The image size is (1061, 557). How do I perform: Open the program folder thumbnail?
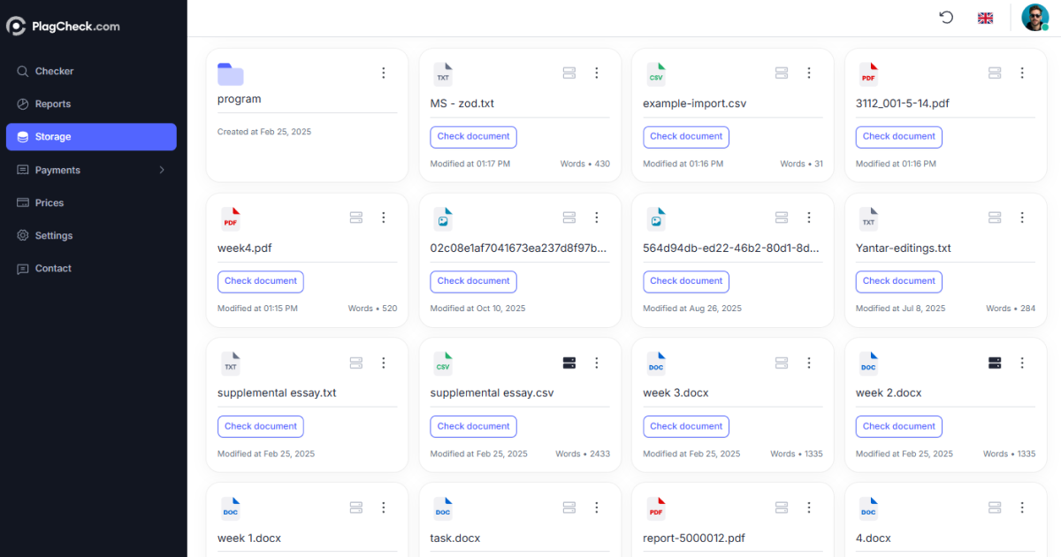[x=231, y=74]
